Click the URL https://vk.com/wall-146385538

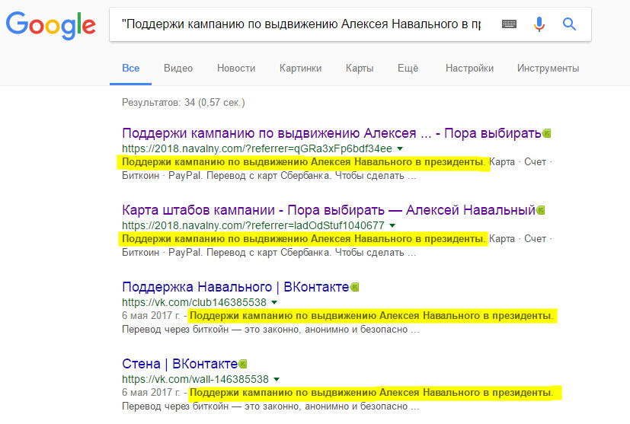point(195,379)
